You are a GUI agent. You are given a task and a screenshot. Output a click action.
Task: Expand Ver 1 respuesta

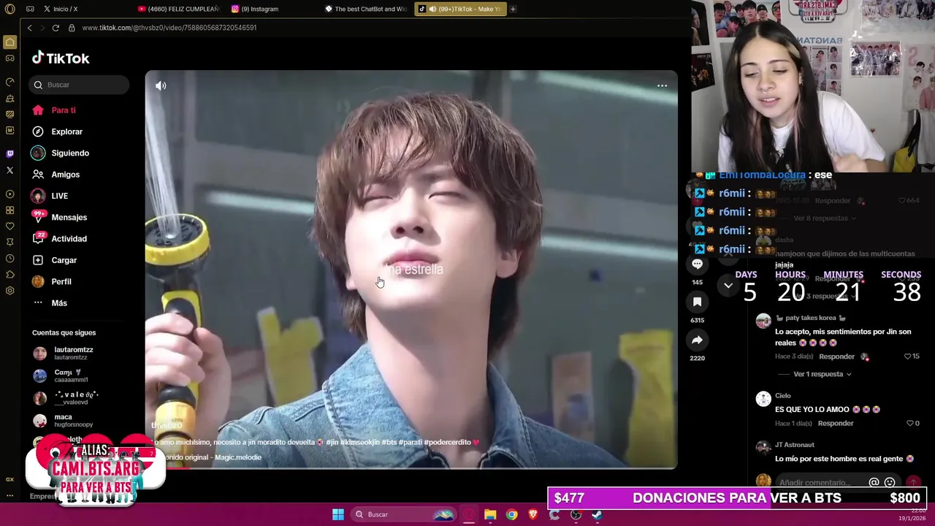tap(822, 374)
